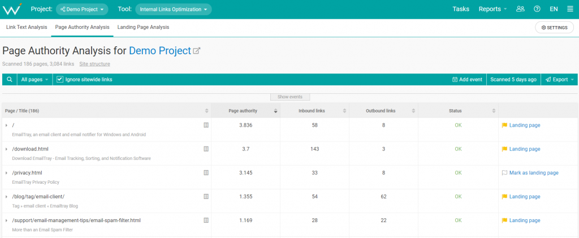Open the All pages filter dropdown

34,79
